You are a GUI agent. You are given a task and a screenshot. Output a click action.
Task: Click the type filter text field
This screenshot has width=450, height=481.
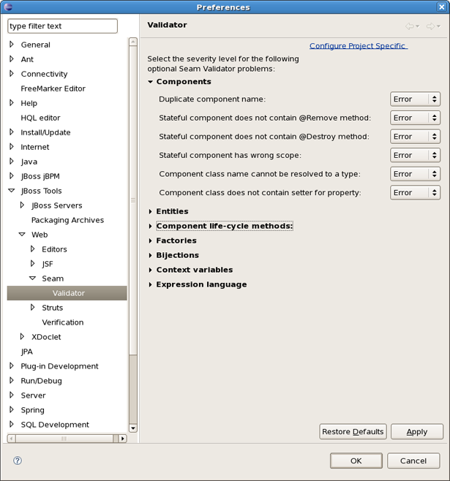62,26
